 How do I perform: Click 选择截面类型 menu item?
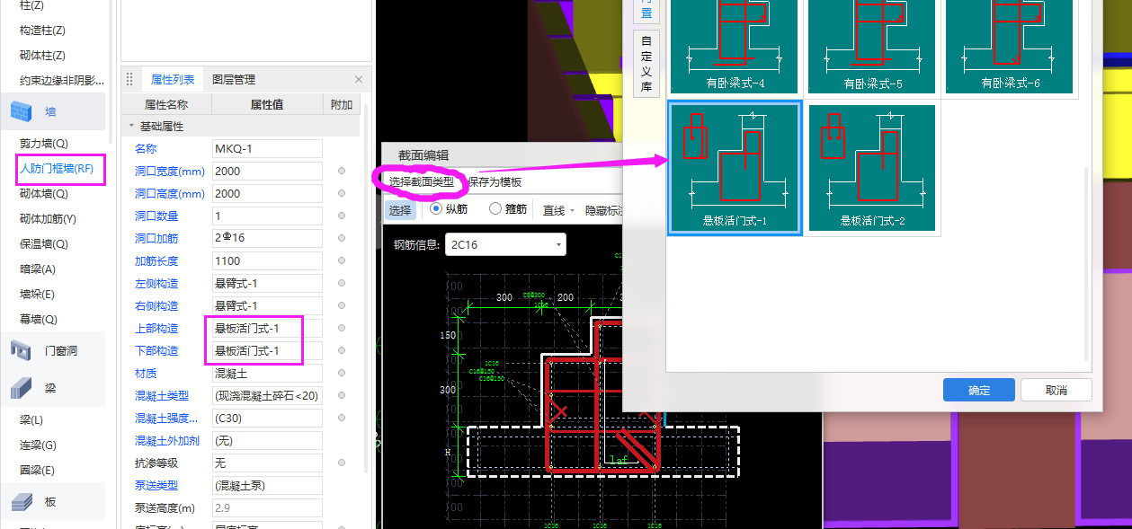(422, 181)
